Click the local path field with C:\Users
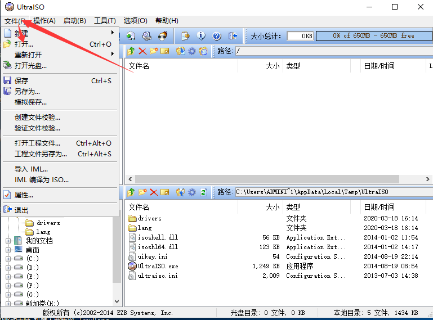 [x=334, y=192]
